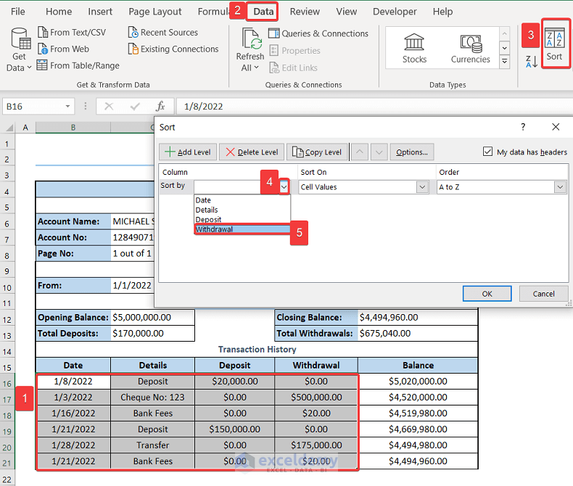Click the Add Level button
This screenshot has height=486, width=573.
(x=188, y=152)
